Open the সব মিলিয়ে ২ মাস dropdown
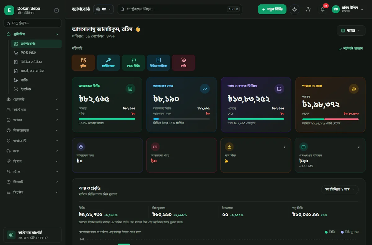This screenshot has height=245, width=372. pyautogui.click(x=340, y=189)
